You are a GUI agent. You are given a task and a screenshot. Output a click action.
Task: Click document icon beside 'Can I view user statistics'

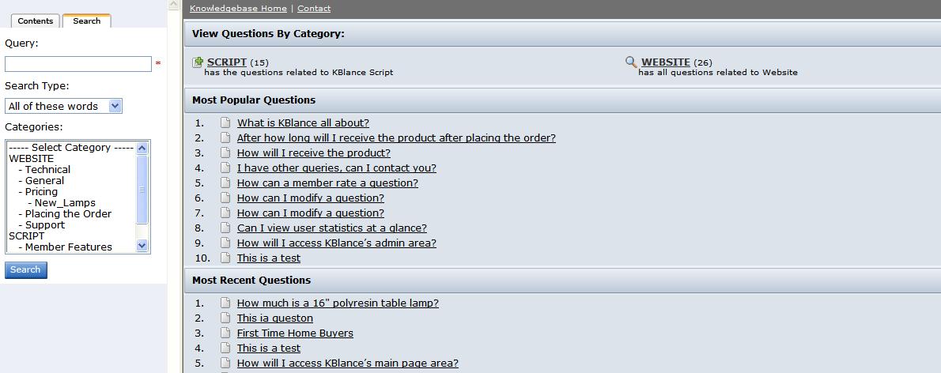click(225, 228)
